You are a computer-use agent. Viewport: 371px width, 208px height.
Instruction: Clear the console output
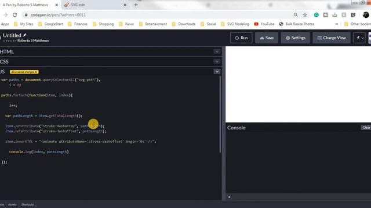[x=366, y=128]
